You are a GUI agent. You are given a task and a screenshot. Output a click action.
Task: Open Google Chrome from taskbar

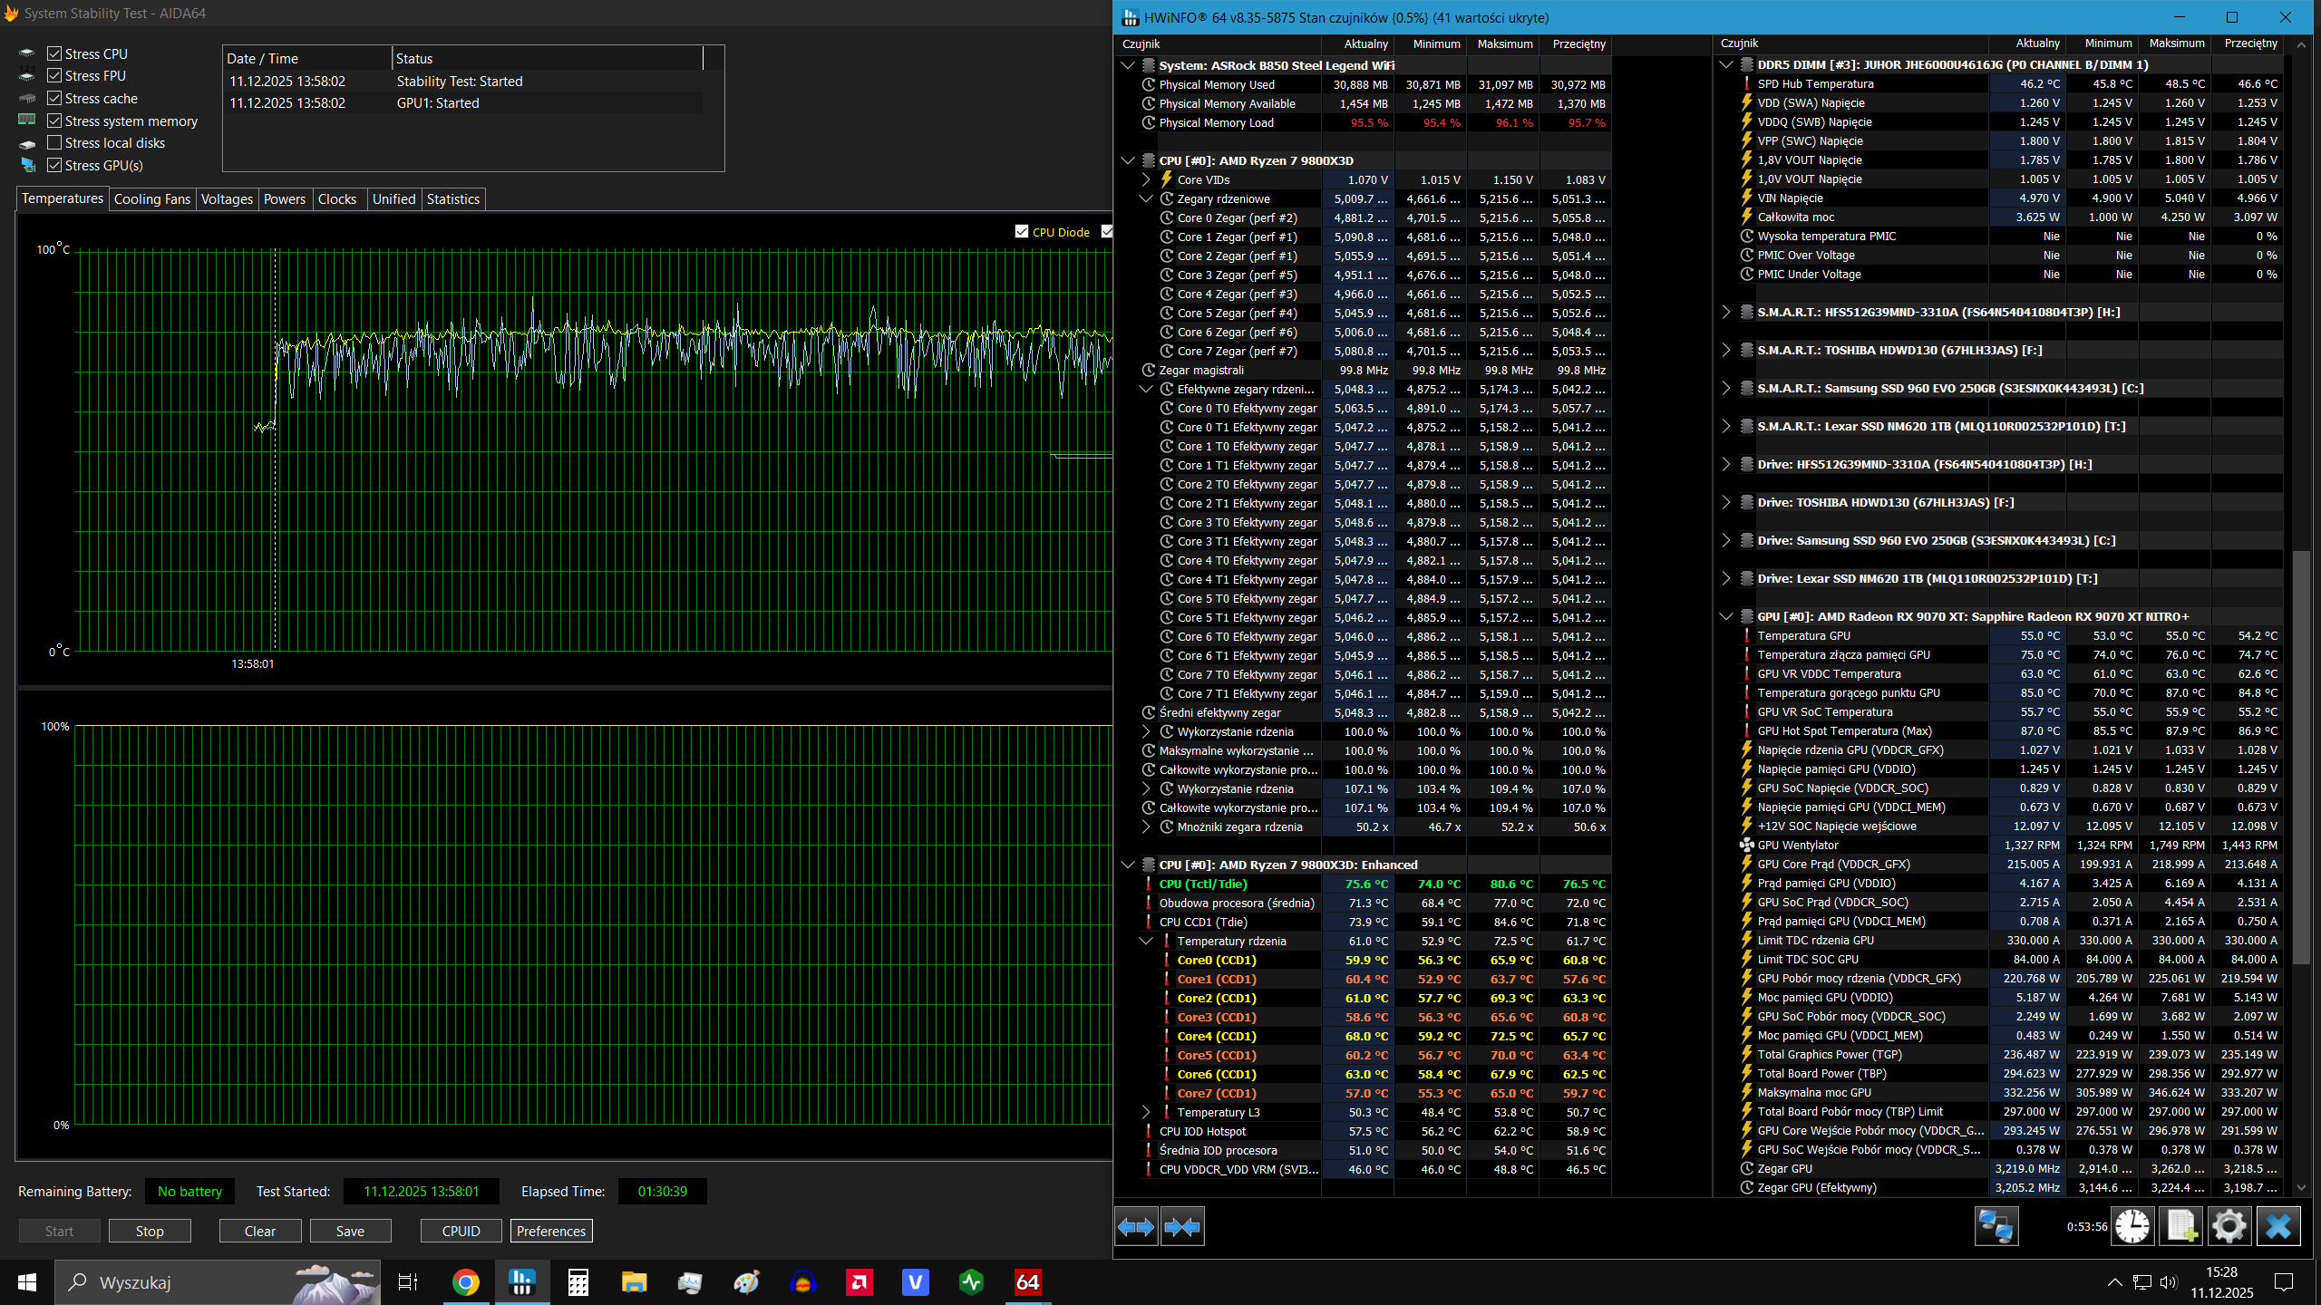(x=465, y=1282)
